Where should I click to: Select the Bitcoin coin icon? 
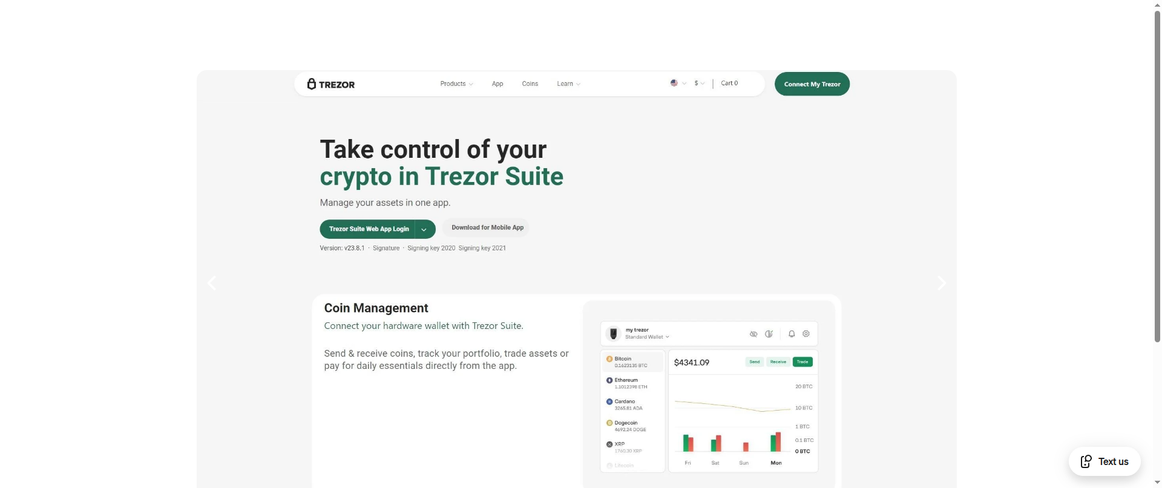click(x=609, y=359)
